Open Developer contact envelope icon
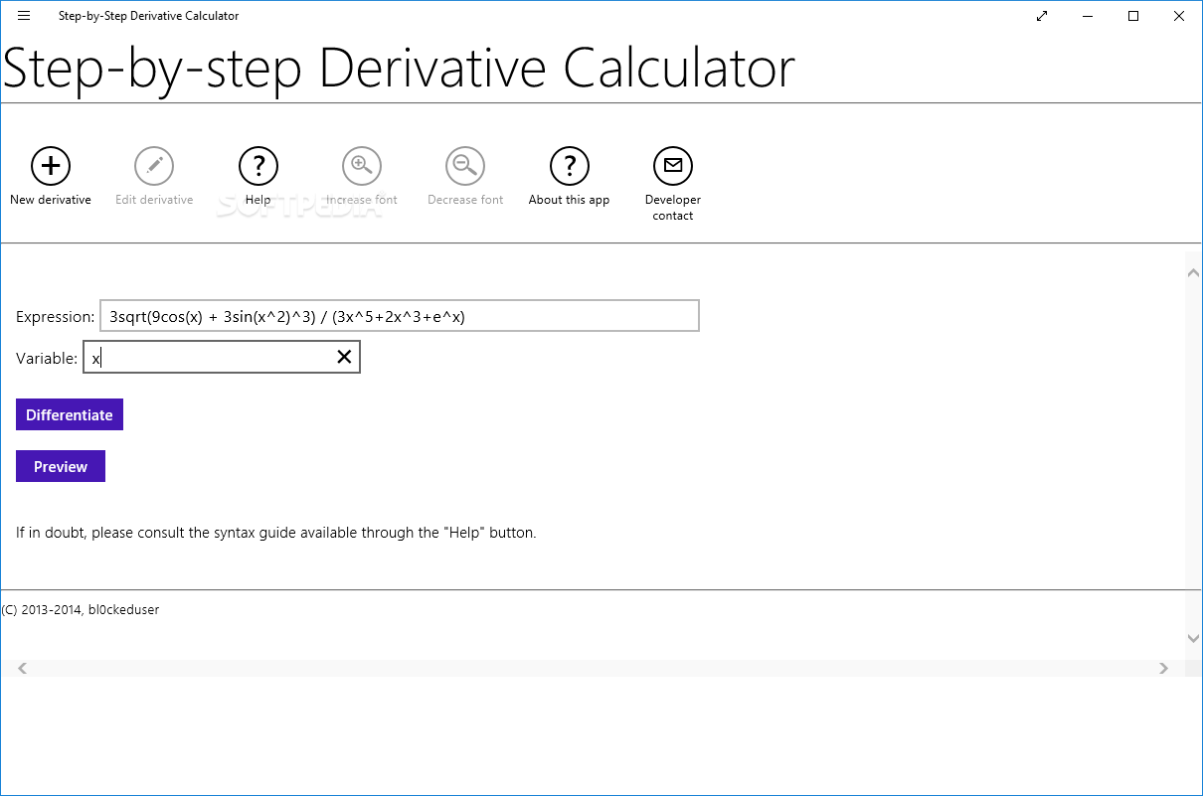 pos(673,166)
